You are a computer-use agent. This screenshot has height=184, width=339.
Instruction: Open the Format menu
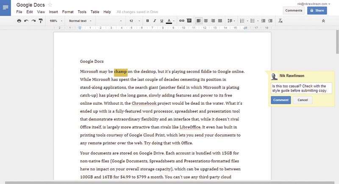coord(68,12)
